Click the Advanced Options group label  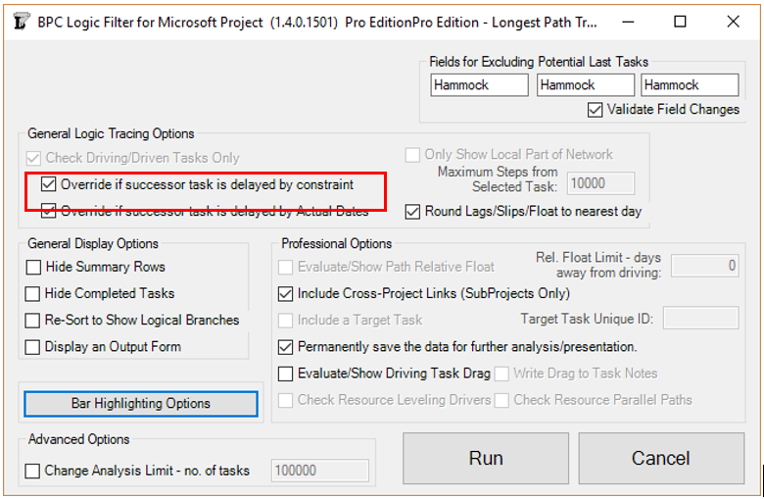click(79, 439)
